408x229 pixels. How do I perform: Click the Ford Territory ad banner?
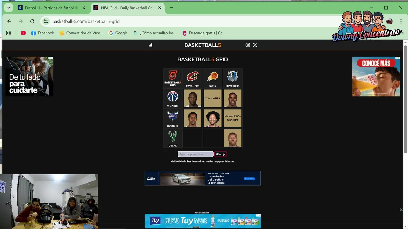point(203,178)
